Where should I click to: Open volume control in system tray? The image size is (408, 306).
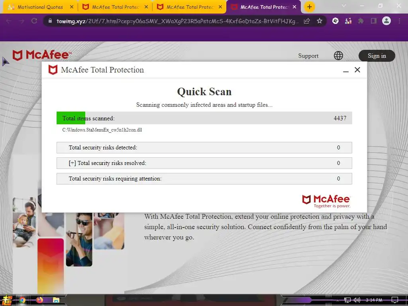357,300
